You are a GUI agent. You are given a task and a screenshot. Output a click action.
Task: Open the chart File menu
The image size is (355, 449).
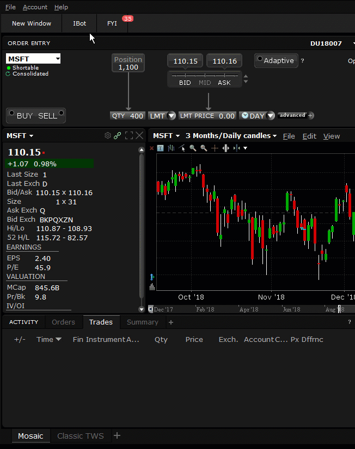(x=289, y=136)
